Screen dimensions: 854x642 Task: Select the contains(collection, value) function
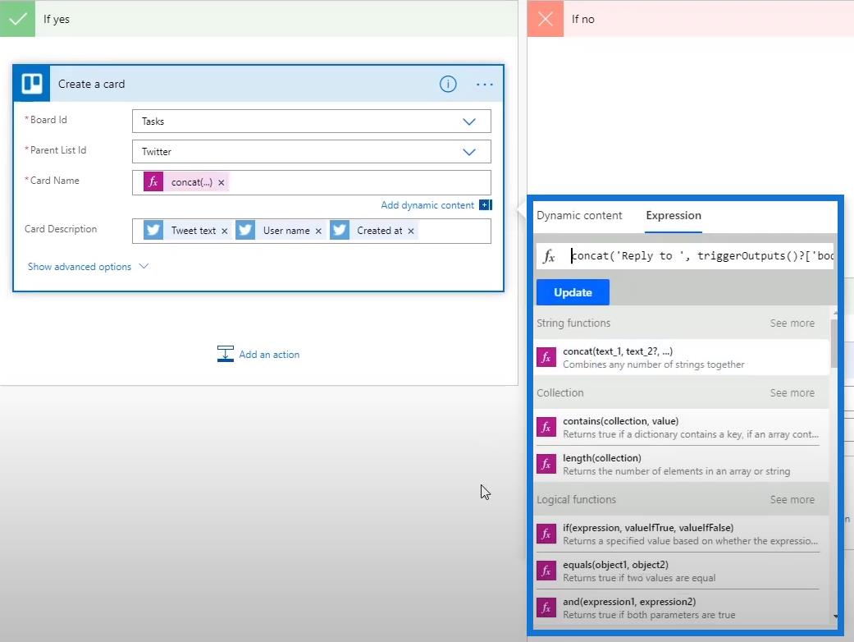[x=682, y=427]
